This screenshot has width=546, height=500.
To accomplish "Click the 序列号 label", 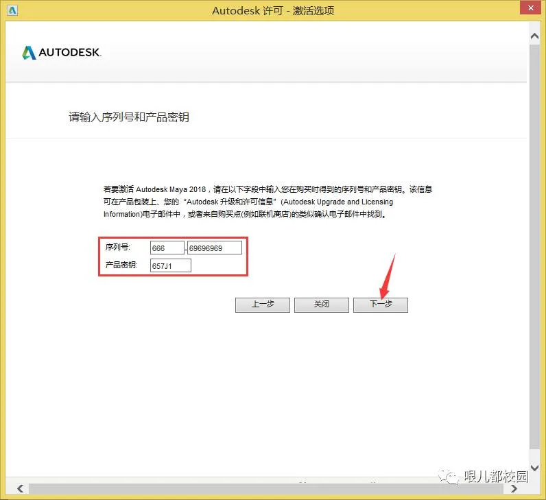I will 118,247.
